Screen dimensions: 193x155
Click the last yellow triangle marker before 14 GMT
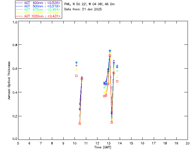point(117,77)
